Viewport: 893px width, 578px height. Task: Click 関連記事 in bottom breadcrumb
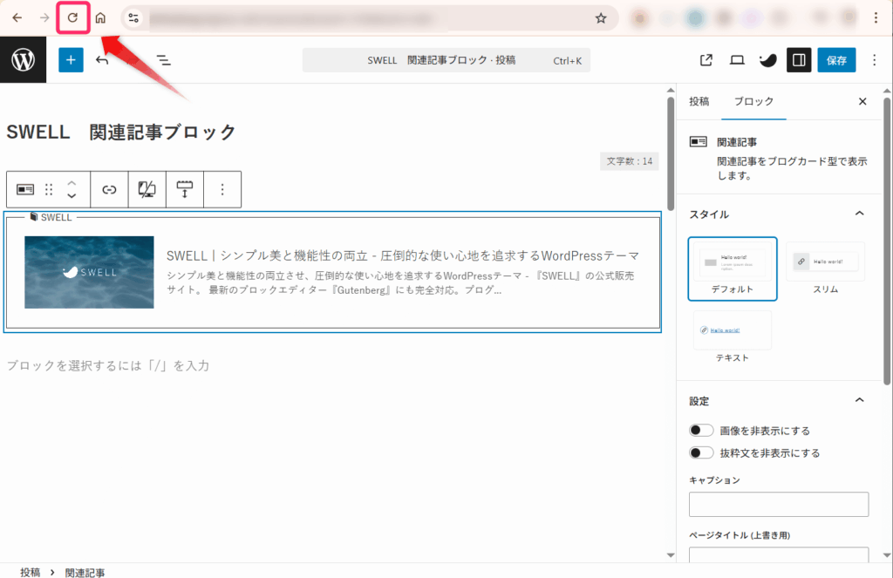coord(85,572)
